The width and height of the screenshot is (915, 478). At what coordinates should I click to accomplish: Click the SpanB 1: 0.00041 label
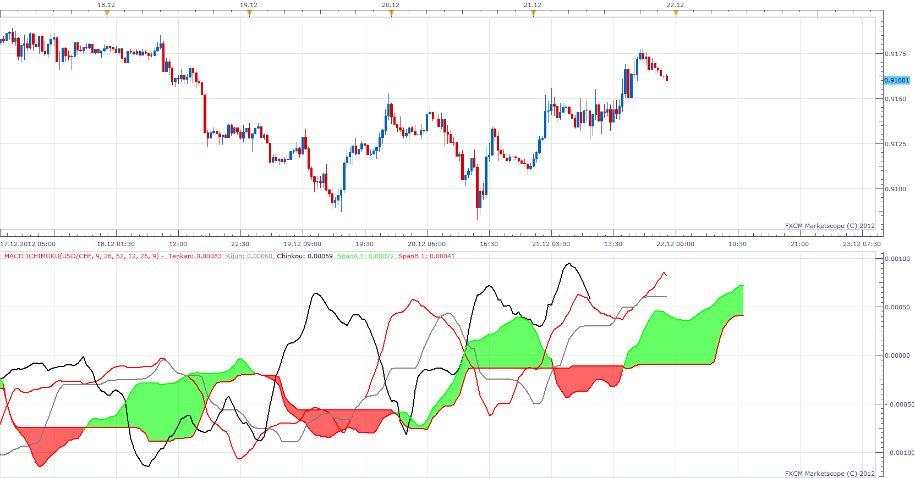coord(426,256)
